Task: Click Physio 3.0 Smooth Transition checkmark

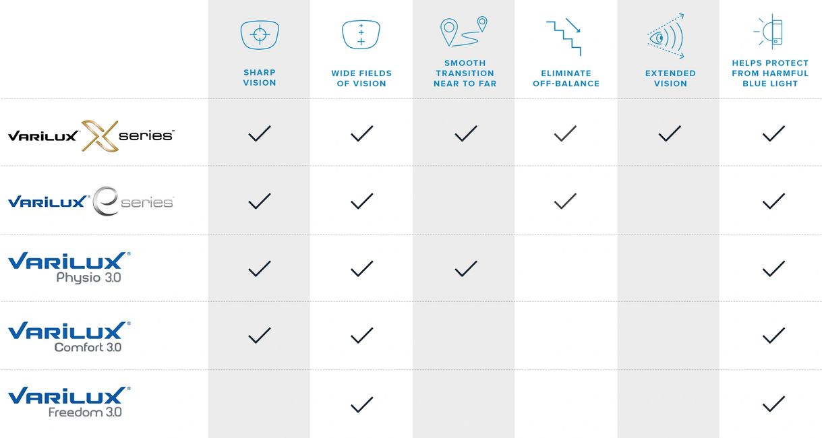Action: (465, 268)
